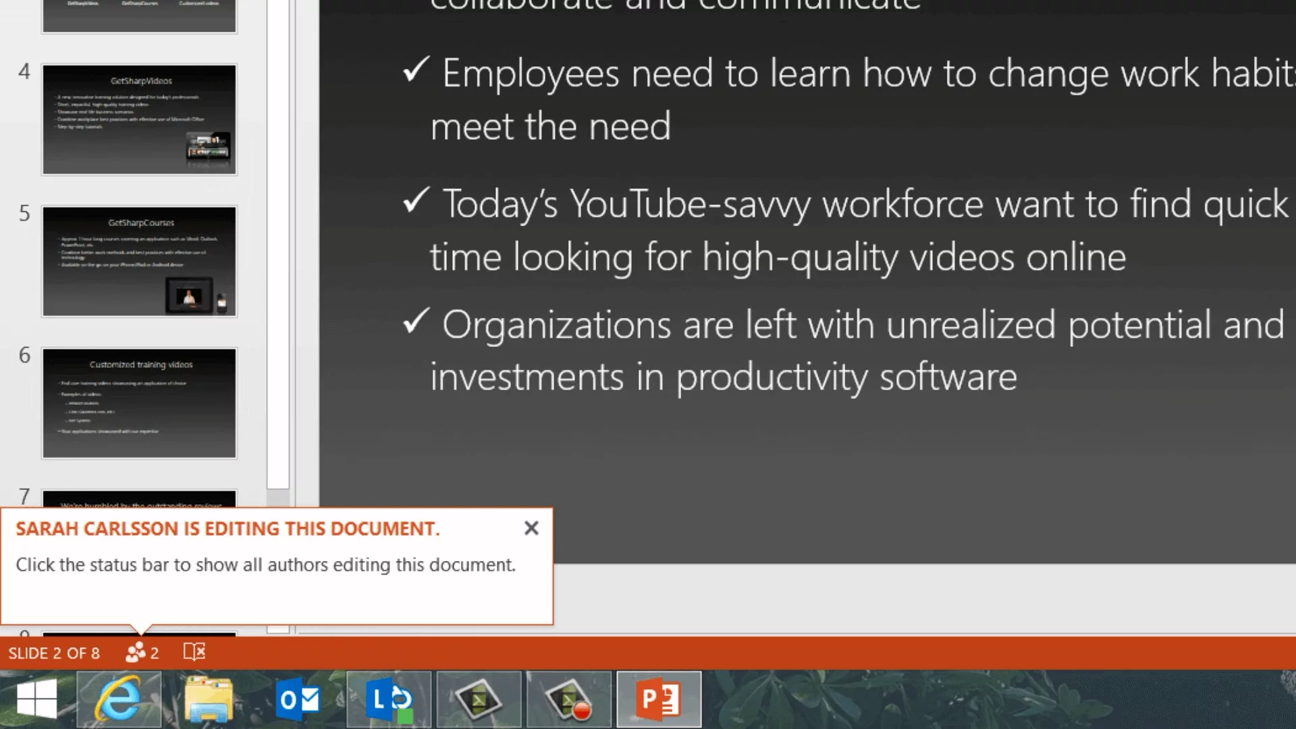Click the Slide 2 of 8 indicator

click(x=54, y=653)
